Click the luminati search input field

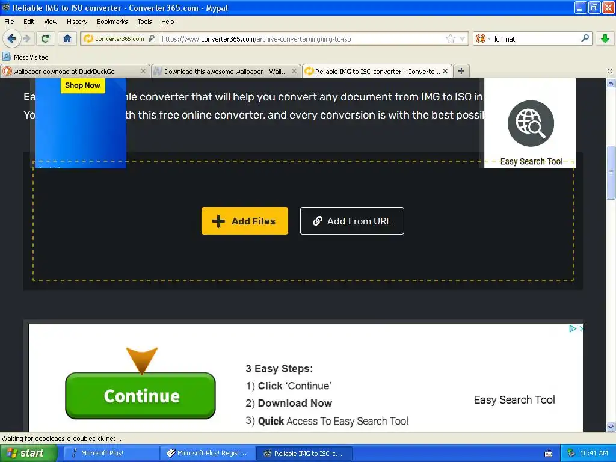536,39
